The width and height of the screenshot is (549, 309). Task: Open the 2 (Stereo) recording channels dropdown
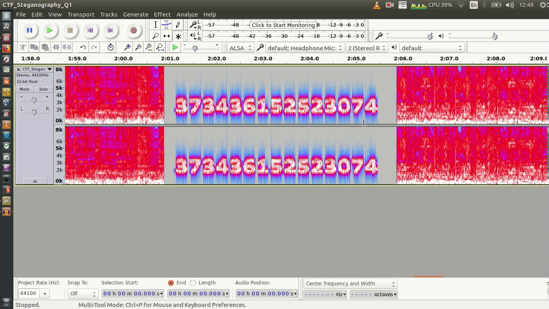(x=367, y=48)
